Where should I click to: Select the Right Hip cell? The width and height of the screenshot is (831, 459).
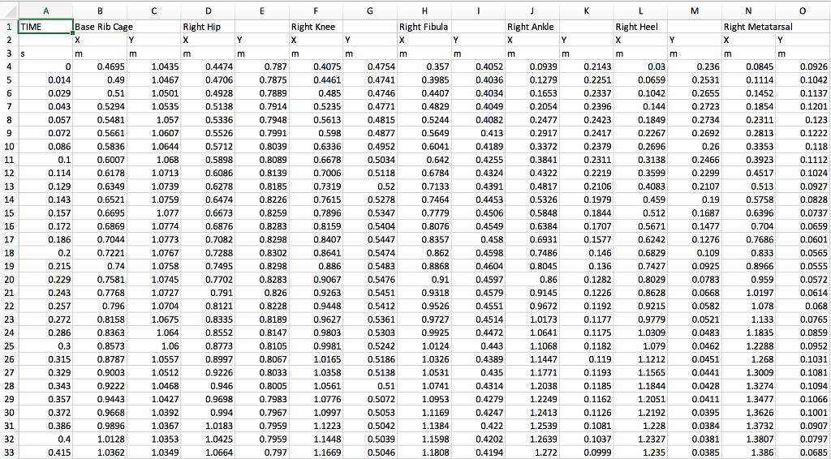click(x=208, y=26)
